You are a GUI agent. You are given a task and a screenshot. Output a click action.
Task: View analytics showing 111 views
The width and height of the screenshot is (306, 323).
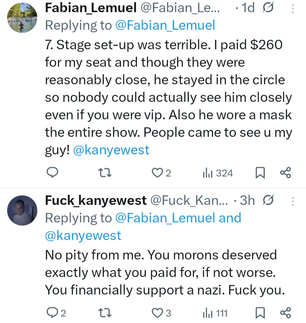[x=215, y=313]
